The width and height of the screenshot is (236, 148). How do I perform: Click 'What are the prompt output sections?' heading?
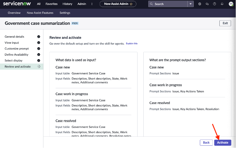coord(178,60)
